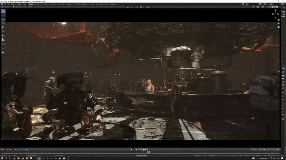Toggle snapping in the header
The height and width of the screenshot is (160, 286).
141,7
